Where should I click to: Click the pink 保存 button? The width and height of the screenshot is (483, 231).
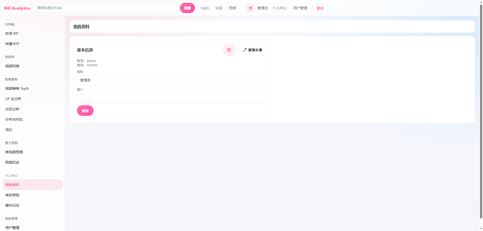coord(85,111)
